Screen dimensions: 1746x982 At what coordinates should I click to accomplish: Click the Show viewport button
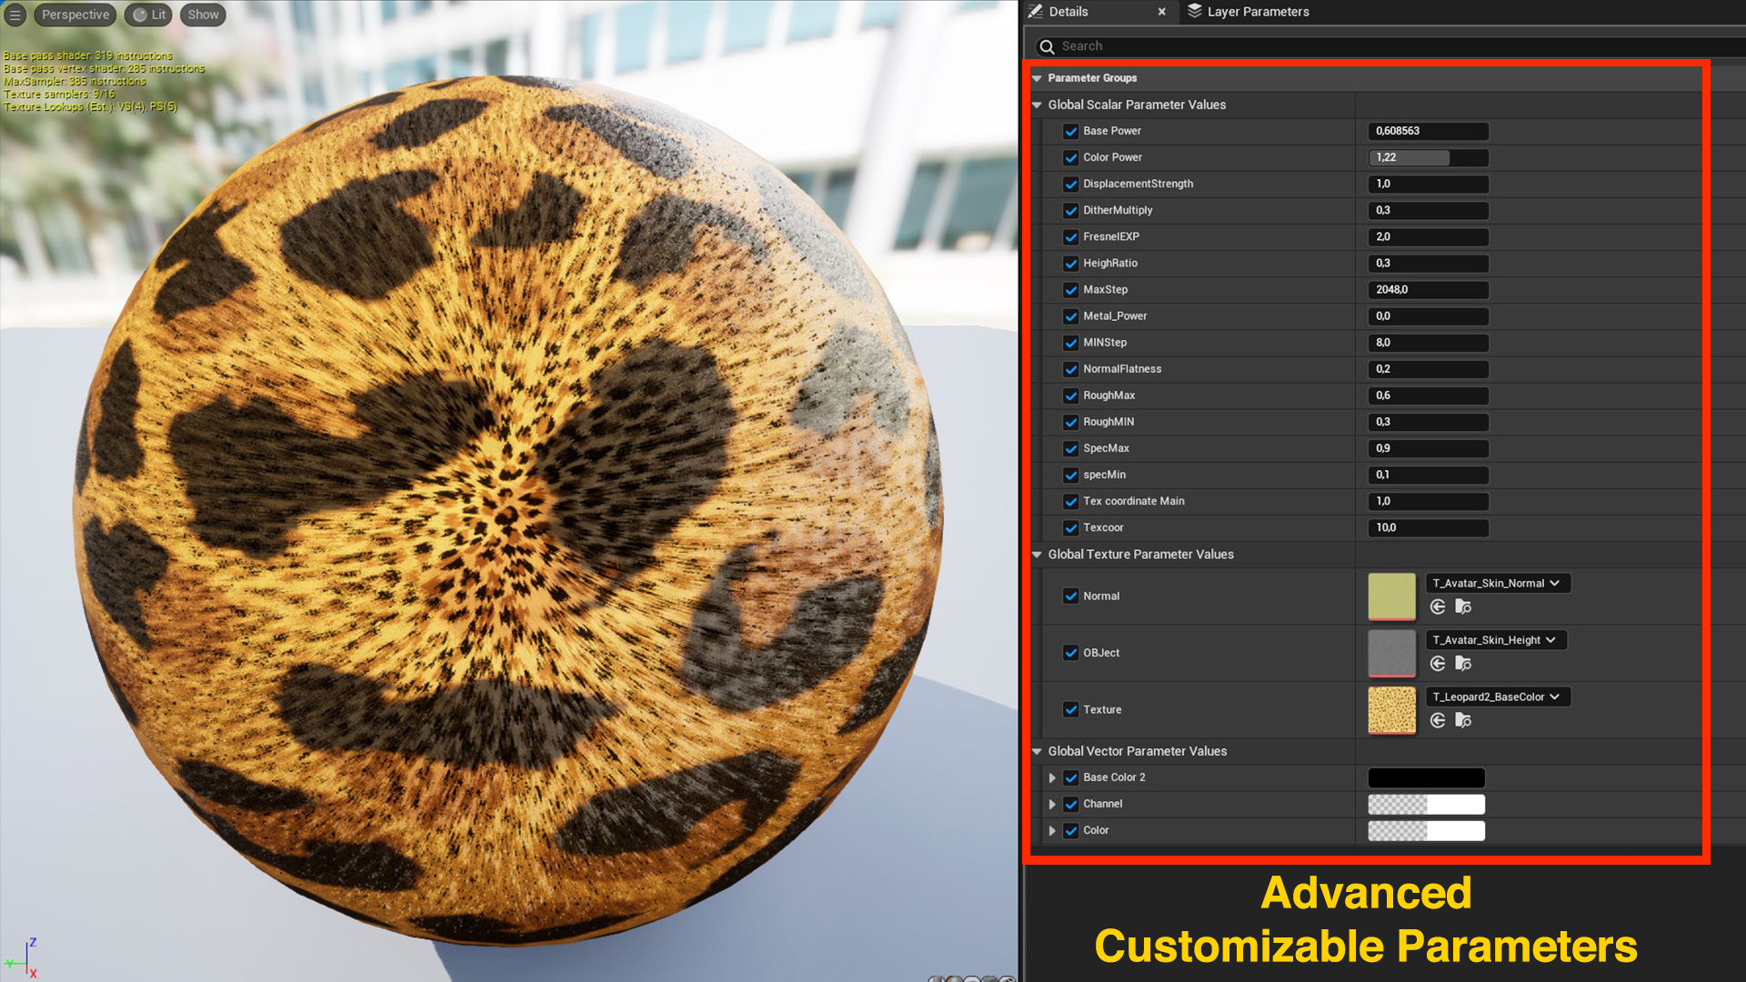203,15
